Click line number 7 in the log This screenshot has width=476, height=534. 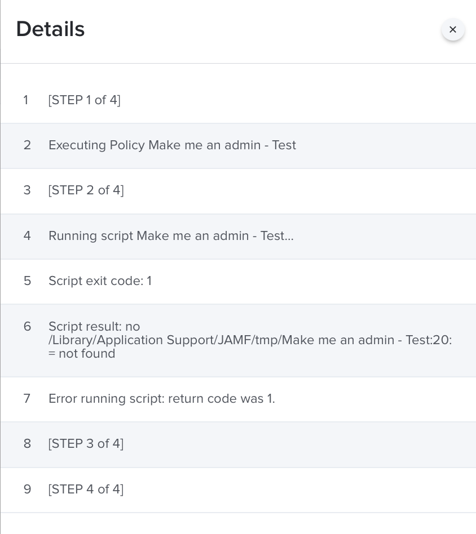(x=27, y=398)
